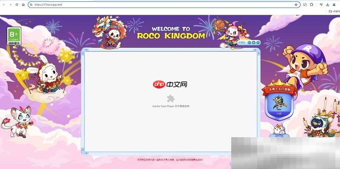Image resolution: width=340 pixels, height=169 pixels.
Task: Reload the page with refresh icon
Action: point(17,5)
